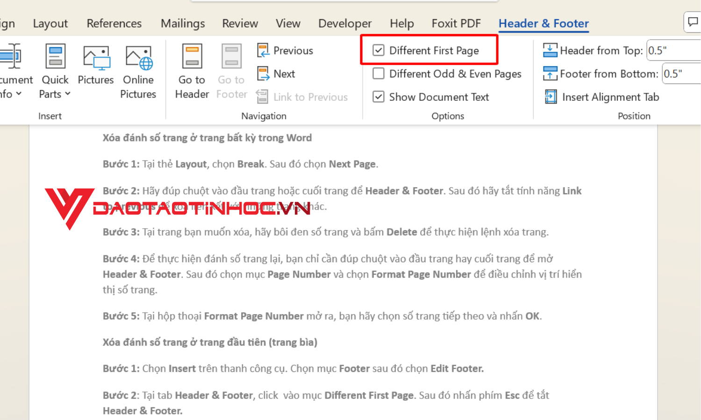Open the Foxit PDF ribbon tab

[x=456, y=23]
